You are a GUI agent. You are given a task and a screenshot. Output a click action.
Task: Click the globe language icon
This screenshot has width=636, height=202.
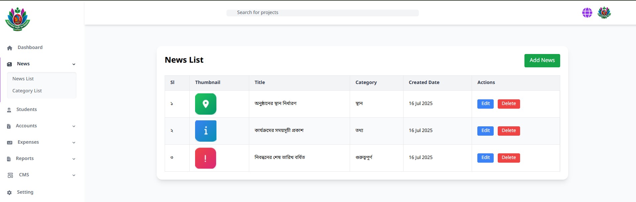[x=587, y=13]
